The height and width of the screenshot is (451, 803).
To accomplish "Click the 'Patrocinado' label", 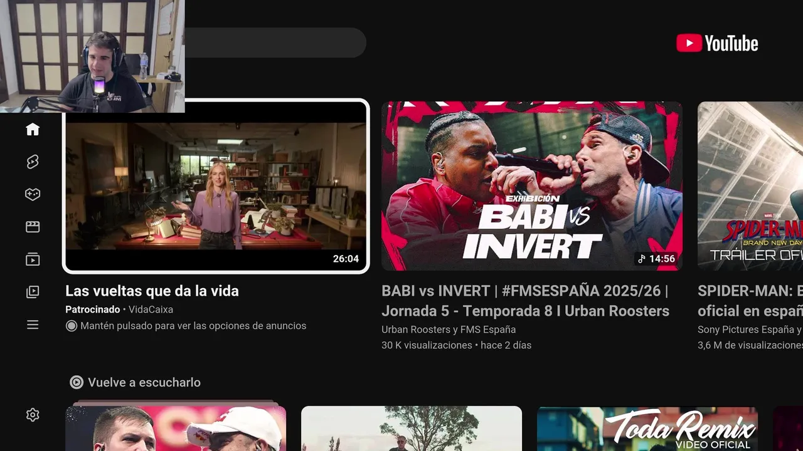I will (92, 309).
